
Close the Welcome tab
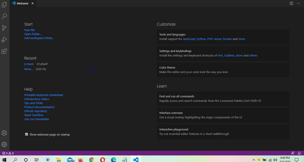(x=32, y=3)
